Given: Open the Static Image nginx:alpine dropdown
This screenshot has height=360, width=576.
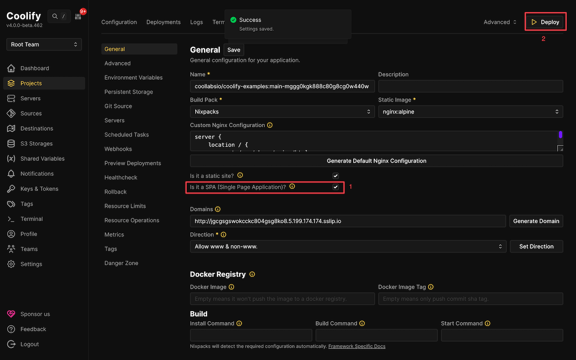Looking at the screenshot, I should coord(470,112).
